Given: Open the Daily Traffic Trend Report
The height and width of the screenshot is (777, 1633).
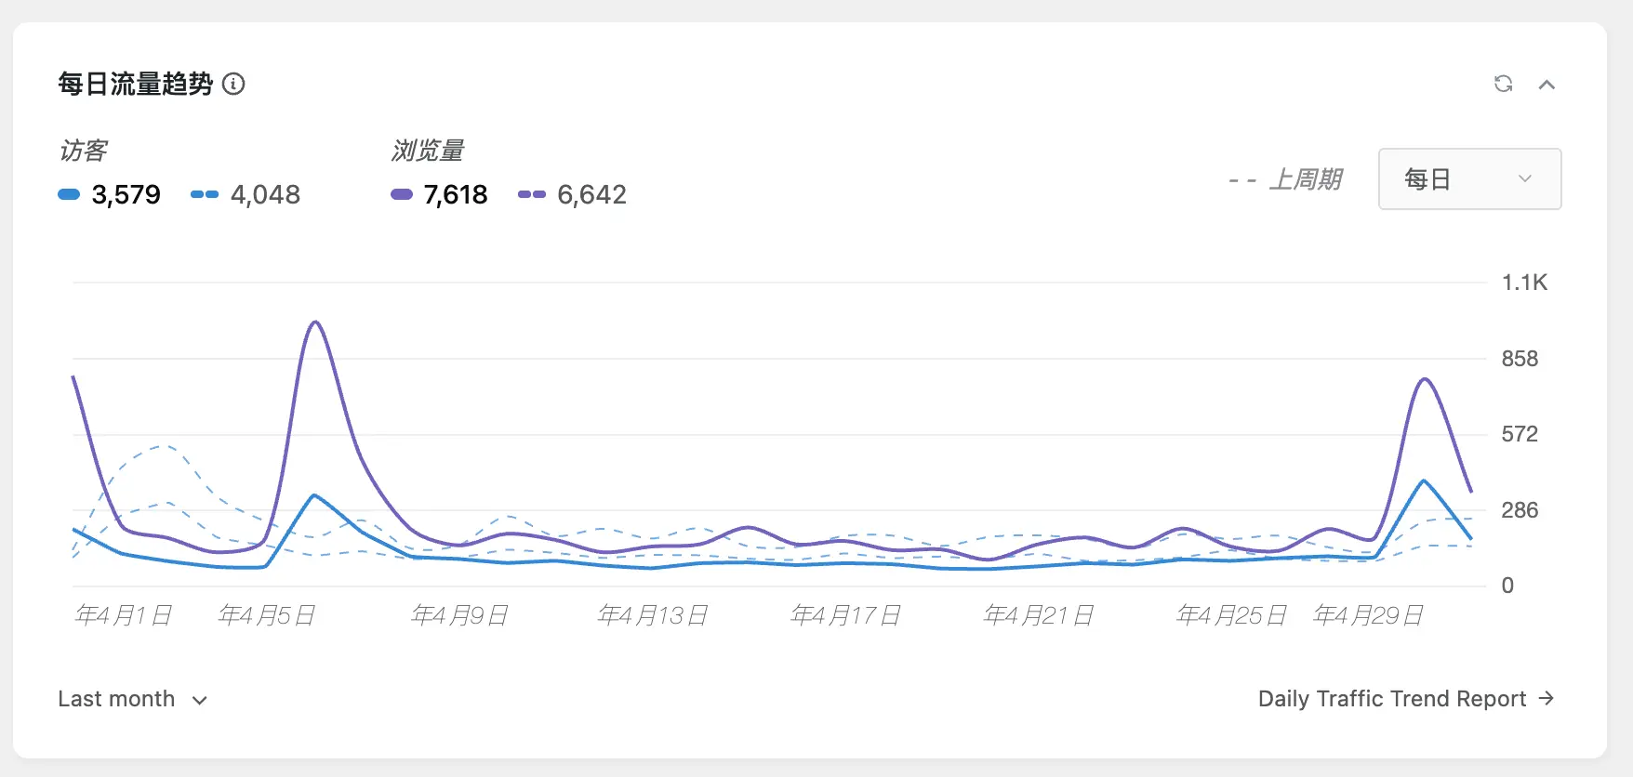Looking at the screenshot, I should point(1390,698).
